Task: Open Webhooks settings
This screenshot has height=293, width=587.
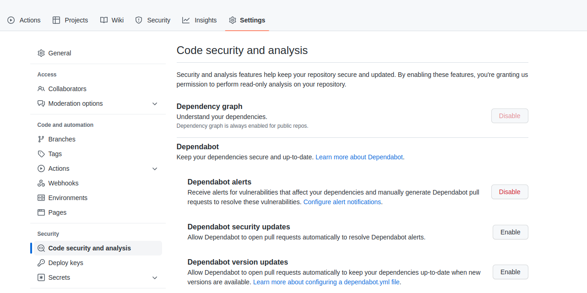Action: click(x=98, y=183)
